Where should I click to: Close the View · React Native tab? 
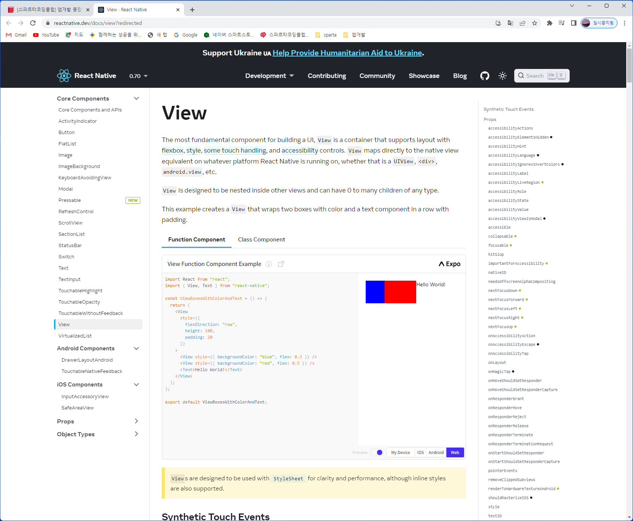178,10
